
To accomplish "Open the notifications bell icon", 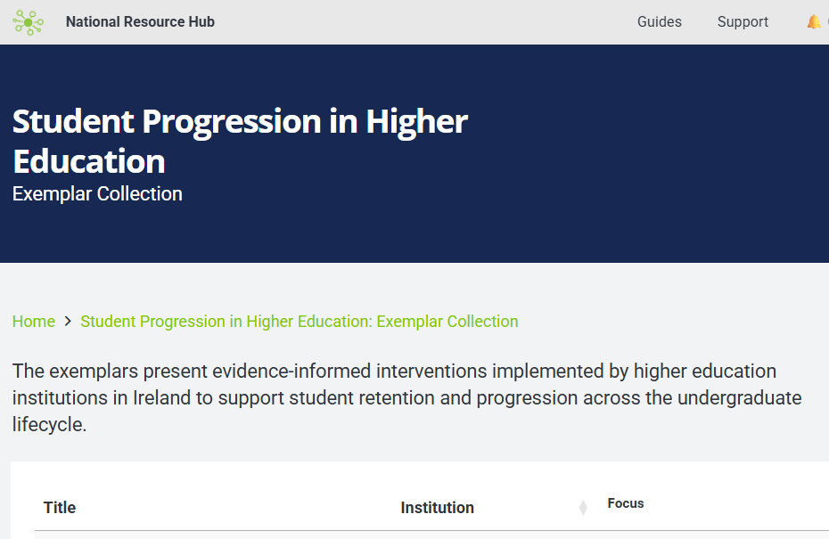I will [814, 22].
